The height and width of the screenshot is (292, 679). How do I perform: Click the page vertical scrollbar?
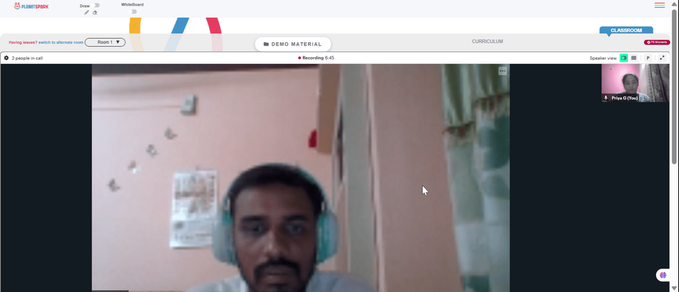(674, 87)
